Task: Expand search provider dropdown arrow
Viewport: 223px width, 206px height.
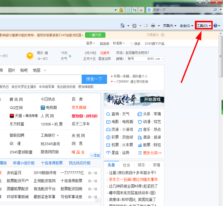Action: tap(220, 10)
